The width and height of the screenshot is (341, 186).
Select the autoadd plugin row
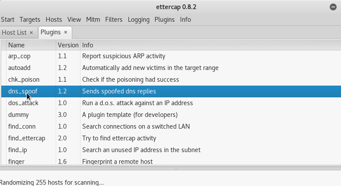(x=171, y=68)
